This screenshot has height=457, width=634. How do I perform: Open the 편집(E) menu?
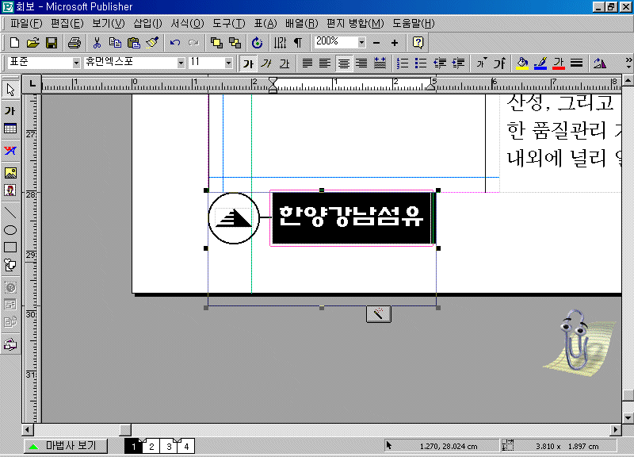pos(67,23)
